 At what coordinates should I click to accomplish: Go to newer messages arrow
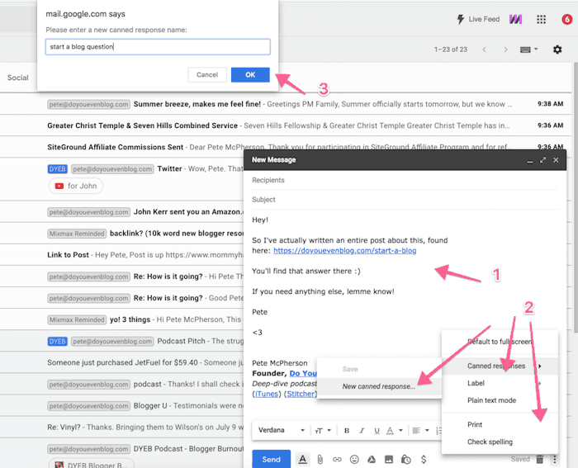pyautogui.click(x=485, y=50)
